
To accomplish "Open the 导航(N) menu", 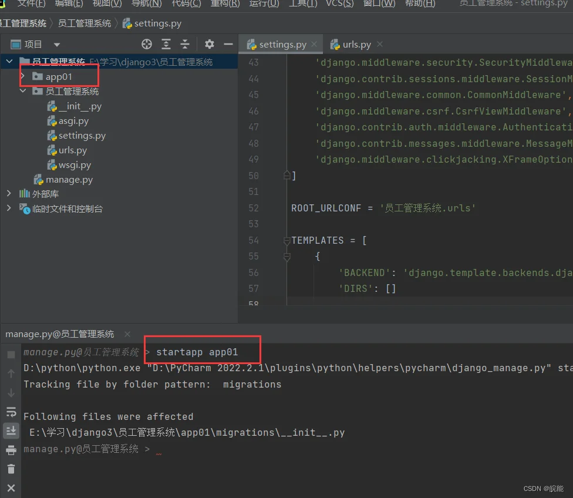I will pos(146,4).
